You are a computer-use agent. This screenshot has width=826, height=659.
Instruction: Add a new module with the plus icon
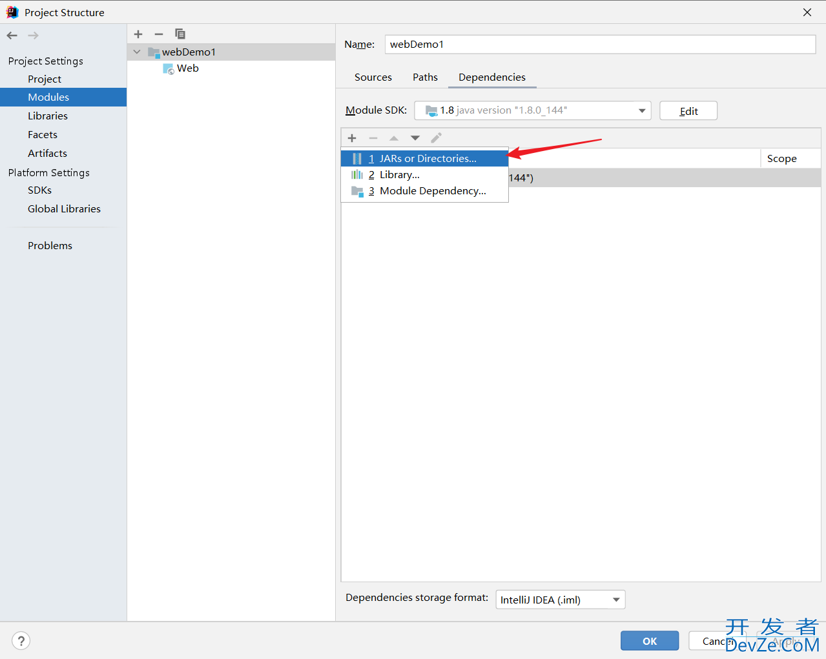pos(138,34)
